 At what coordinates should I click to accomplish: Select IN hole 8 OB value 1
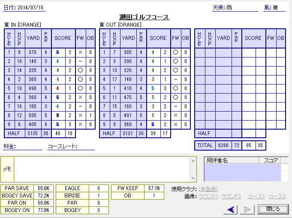[x=90, y=115]
